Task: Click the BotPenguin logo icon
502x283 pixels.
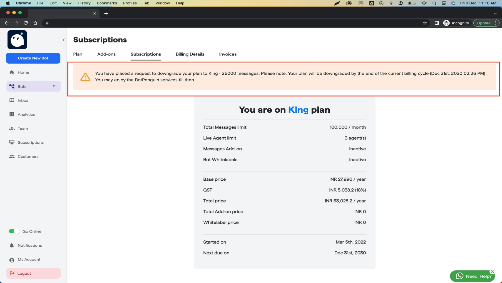Action: click(x=17, y=40)
